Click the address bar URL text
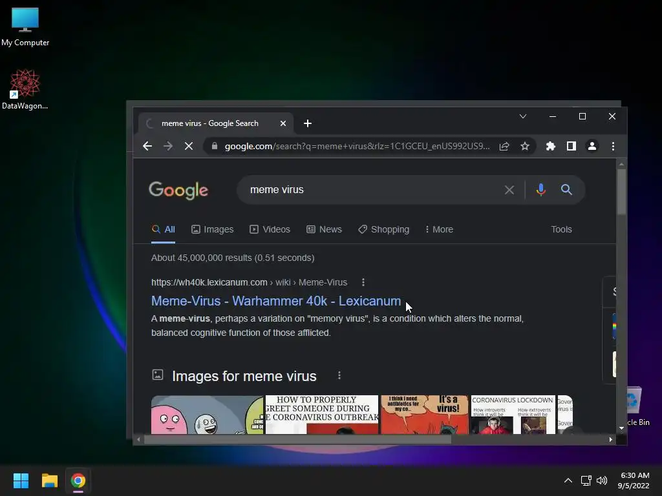The image size is (662, 496). 357,146
